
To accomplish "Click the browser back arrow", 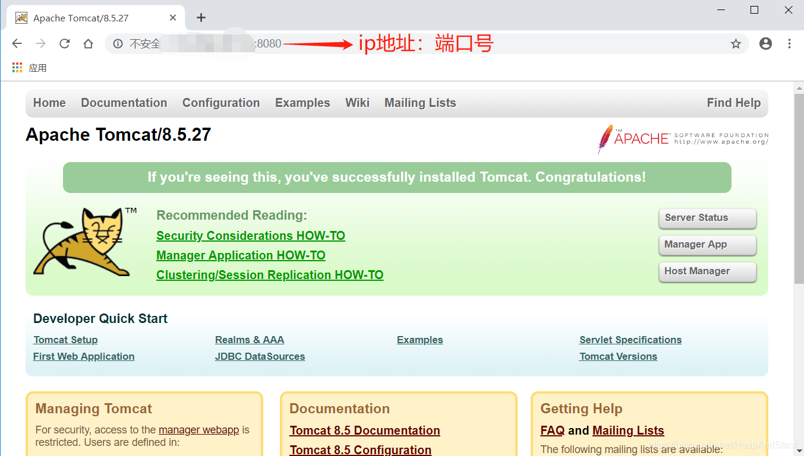I will [x=17, y=43].
